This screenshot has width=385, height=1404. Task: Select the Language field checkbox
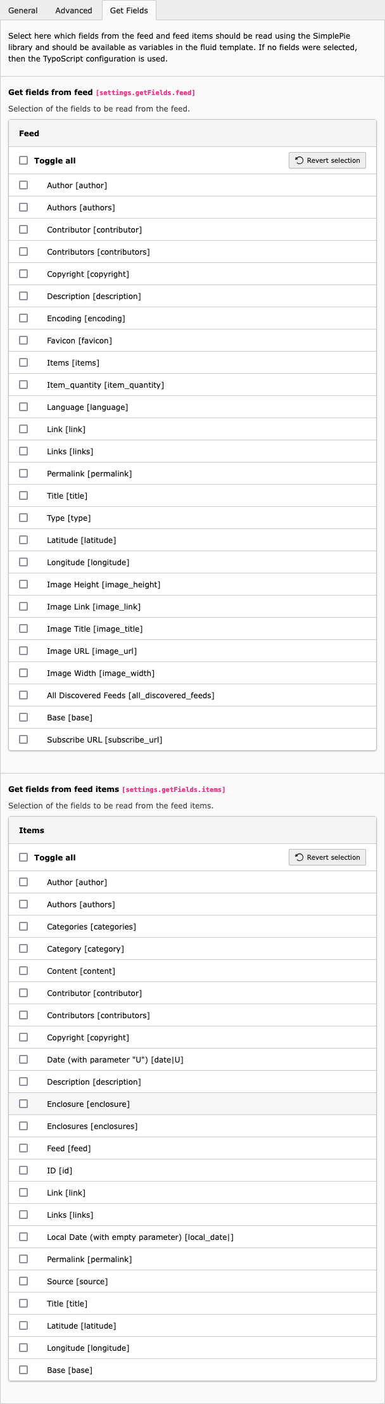(x=24, y=406)
